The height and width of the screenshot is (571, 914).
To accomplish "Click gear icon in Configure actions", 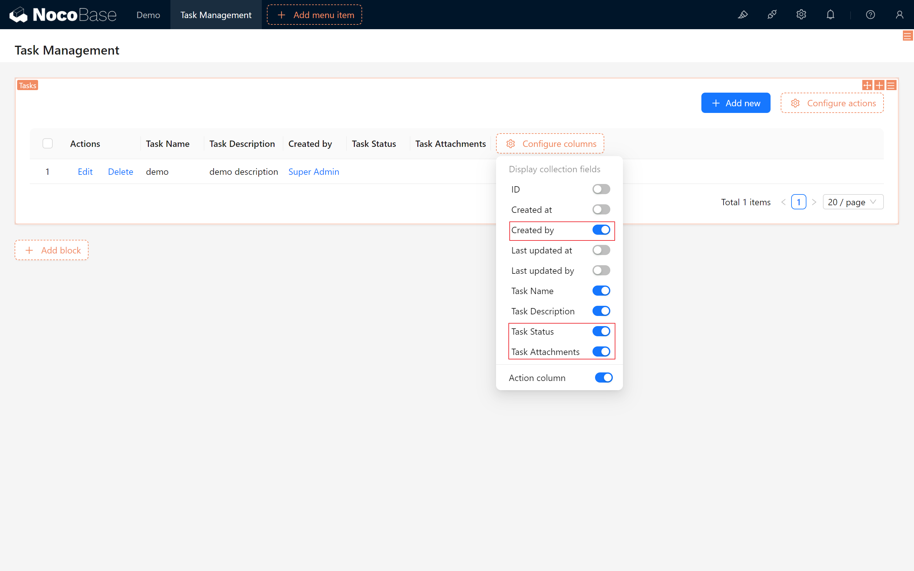I will pos(795,103).
